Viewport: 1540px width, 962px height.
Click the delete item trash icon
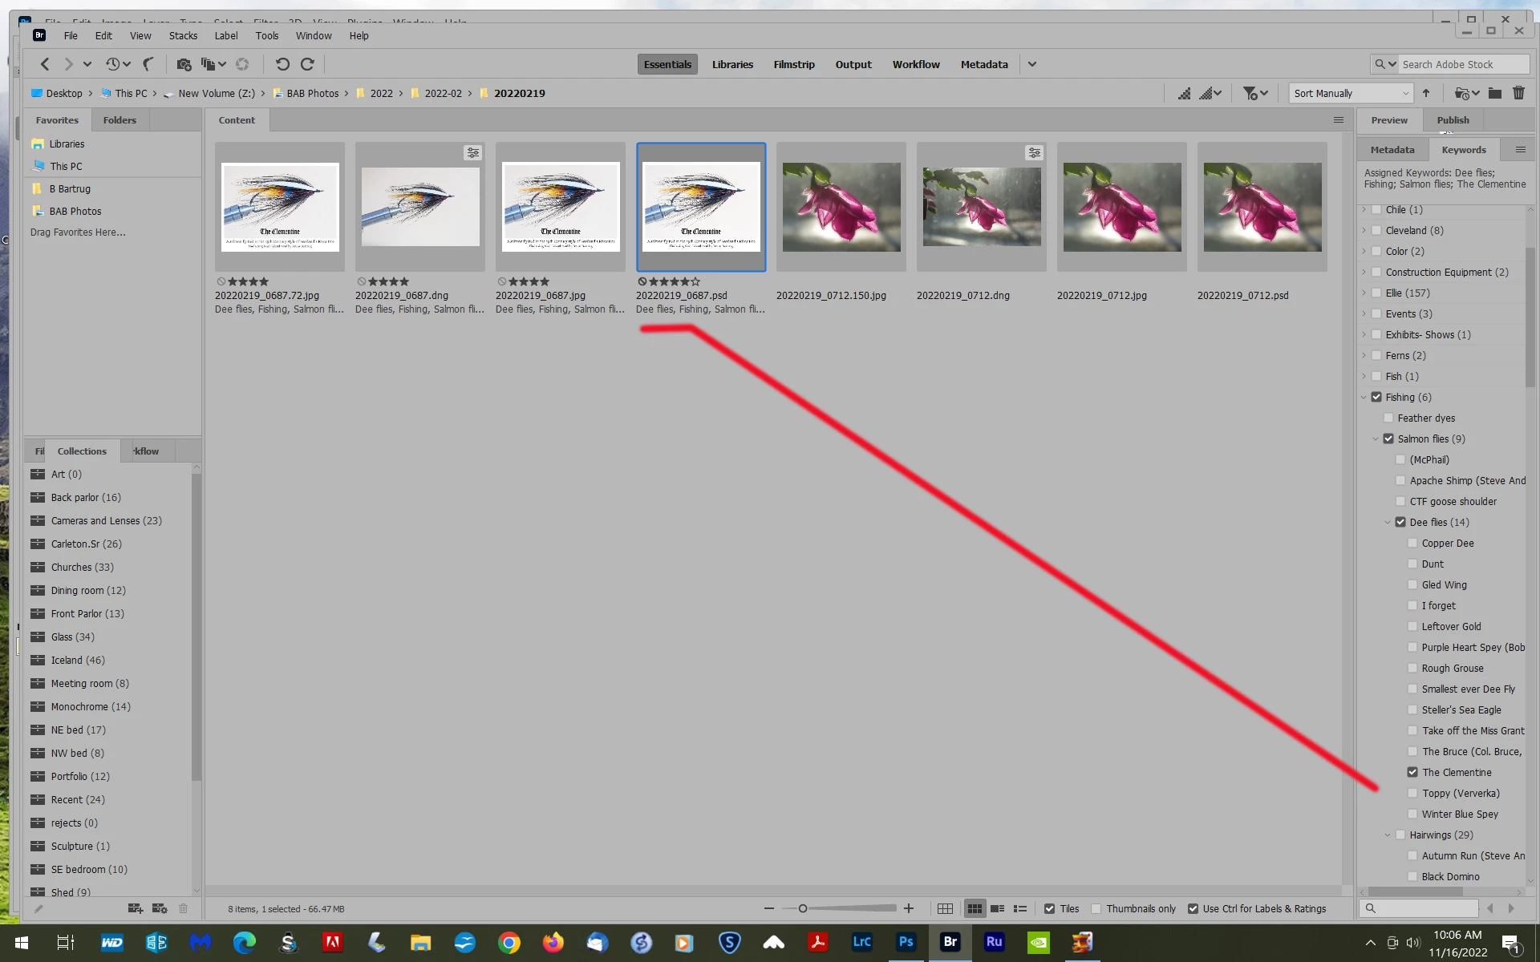[1518, 93]
